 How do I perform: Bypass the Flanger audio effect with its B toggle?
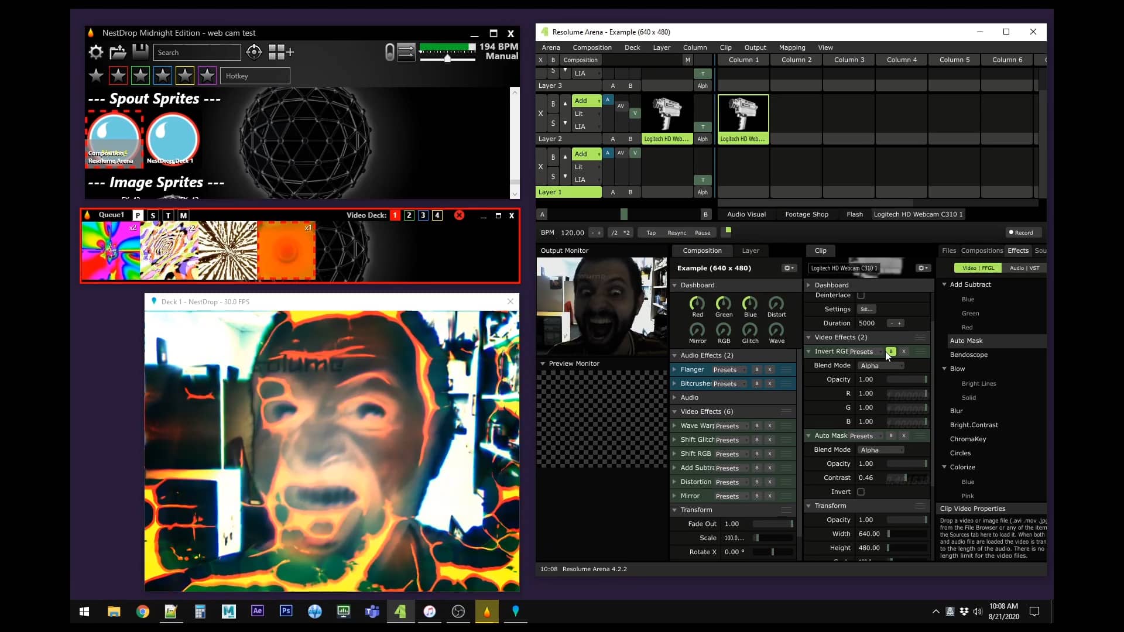point(756,369)
